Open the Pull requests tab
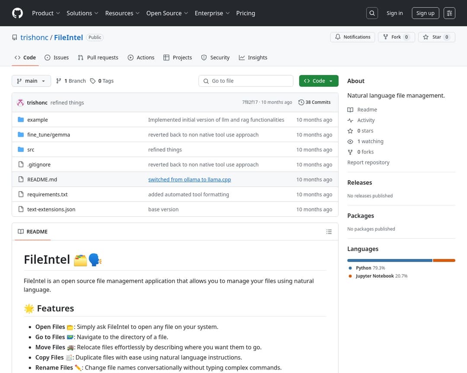 98,58
